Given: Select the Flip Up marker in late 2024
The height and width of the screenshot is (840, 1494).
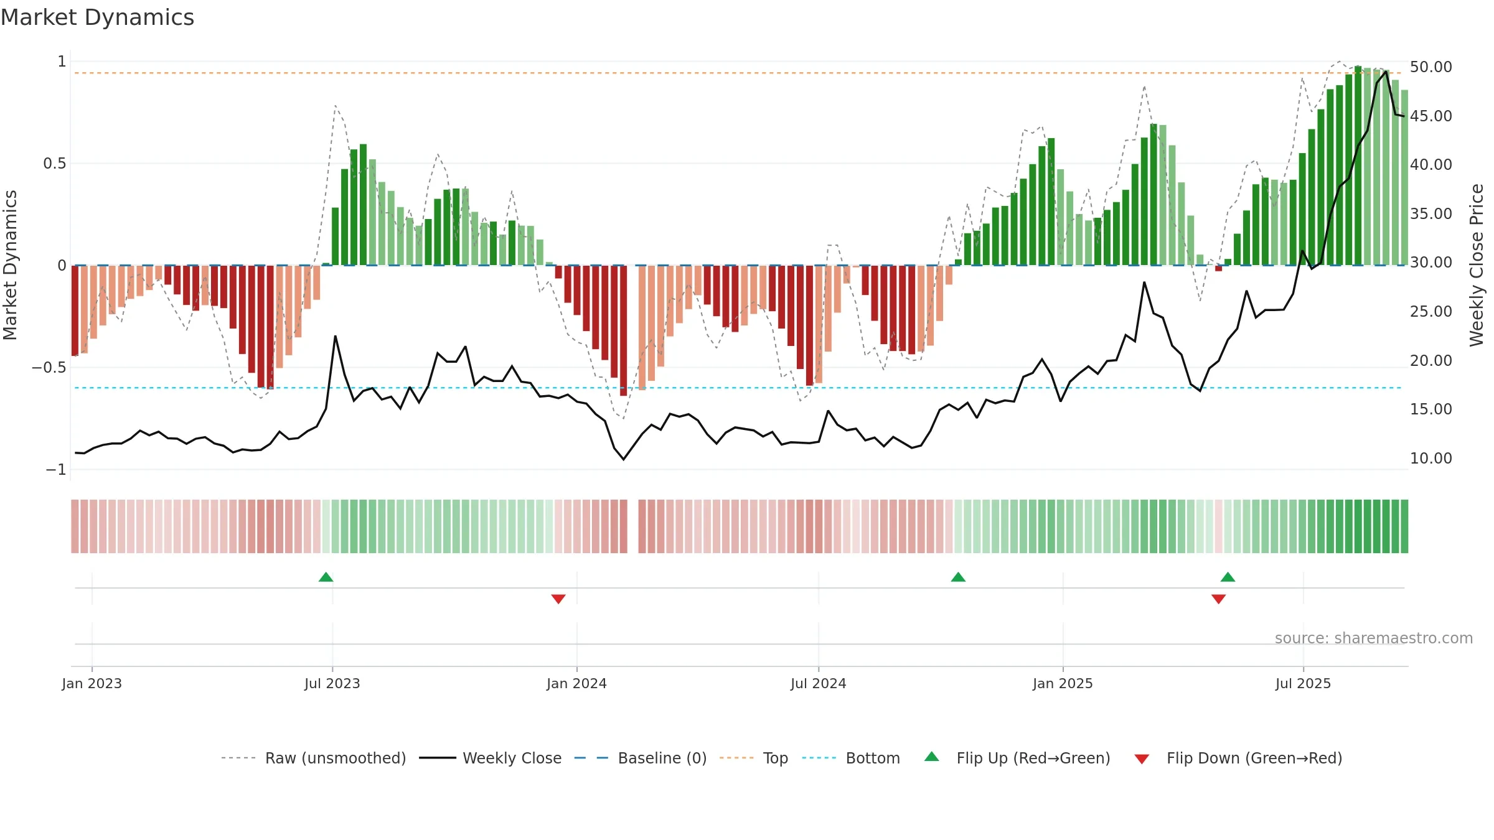Looking at the screenshot, I should click(x=959, y=577).
